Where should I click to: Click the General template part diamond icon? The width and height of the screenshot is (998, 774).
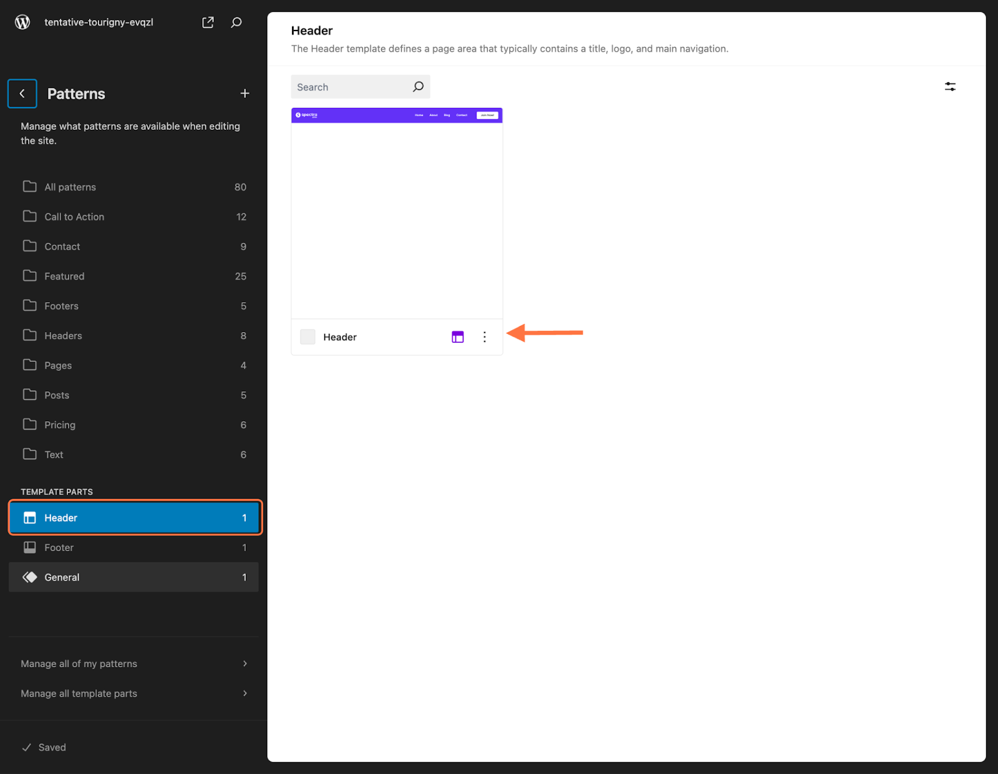pos(29,577)
